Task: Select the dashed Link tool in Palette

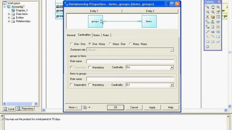Action: [207, 32]
